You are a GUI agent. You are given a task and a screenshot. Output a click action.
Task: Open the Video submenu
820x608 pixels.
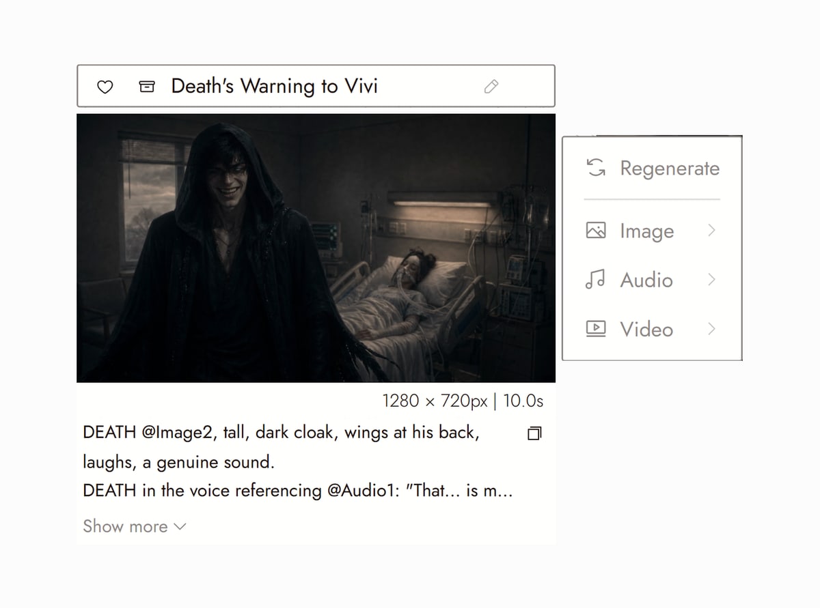(652, 329)
